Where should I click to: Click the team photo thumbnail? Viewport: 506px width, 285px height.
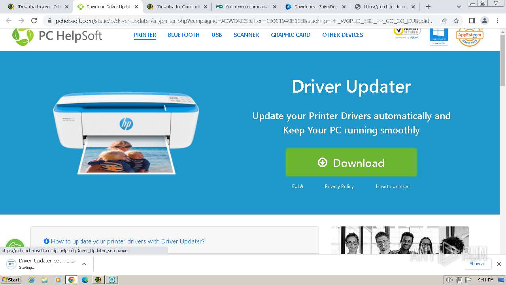point(400,240)
